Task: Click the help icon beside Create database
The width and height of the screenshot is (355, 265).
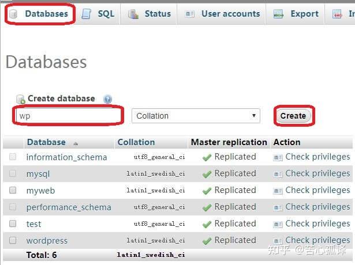Action: (107, 99)
